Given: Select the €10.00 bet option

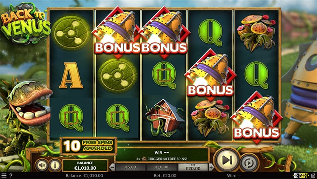Looking at the screenshot, I should [162, 167].
